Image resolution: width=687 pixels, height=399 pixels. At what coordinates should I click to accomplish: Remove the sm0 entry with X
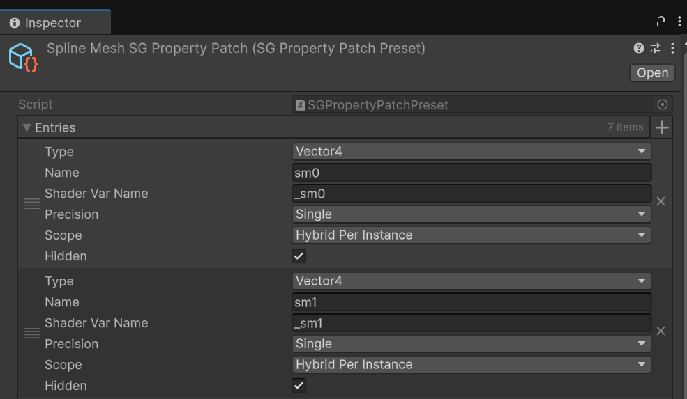click(x=660, y=201)
